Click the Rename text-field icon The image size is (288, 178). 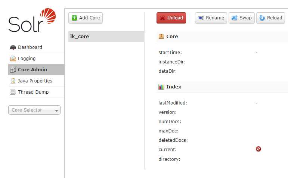pos(201,18)
